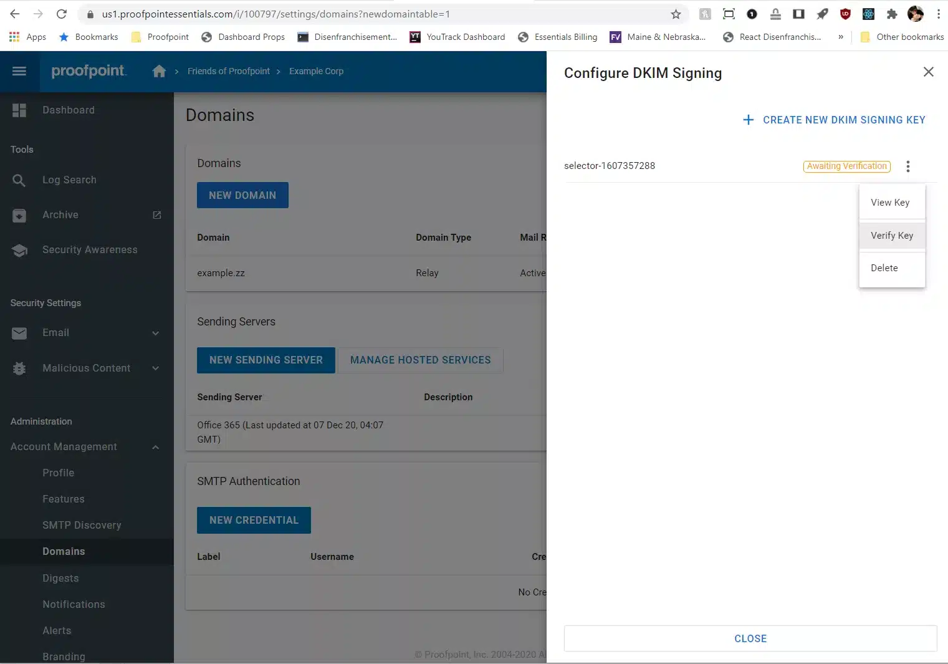This screenshot has width=948, height=664.
Task: Click the Security Awareness graduation cap icon
Action: [x=19, y=250]
